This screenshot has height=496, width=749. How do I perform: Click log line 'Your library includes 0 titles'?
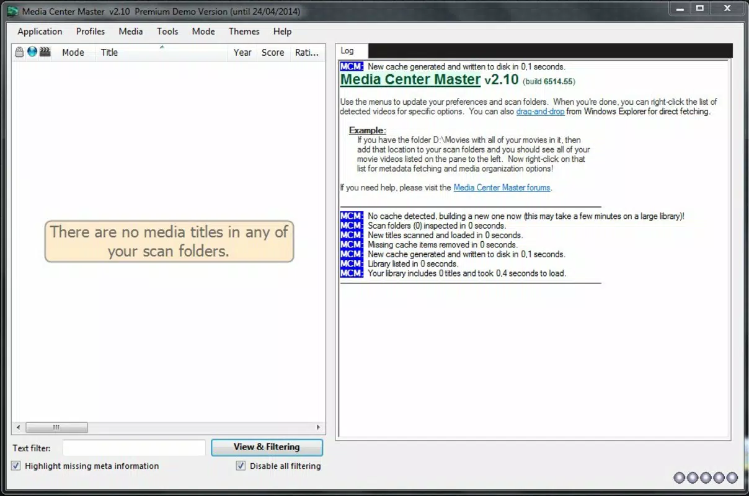click(x=467, y=273)
